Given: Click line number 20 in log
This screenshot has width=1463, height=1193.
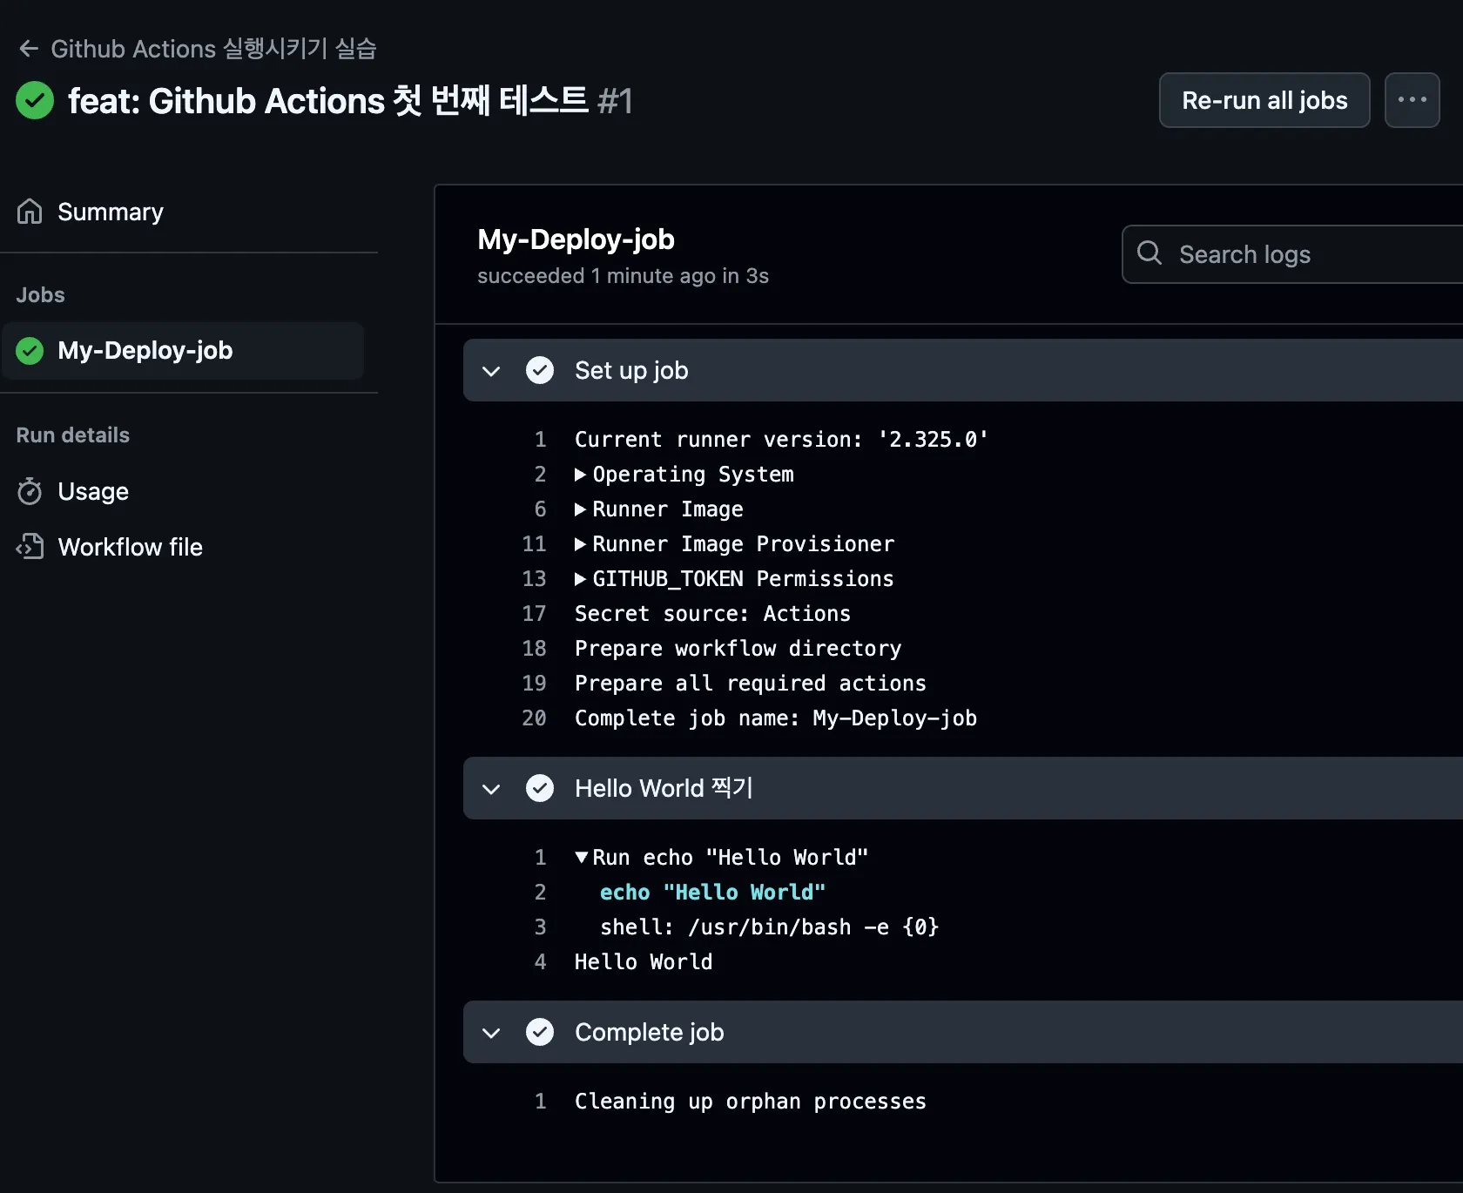Looking at the screenshot, I should (x=534, y=718).
